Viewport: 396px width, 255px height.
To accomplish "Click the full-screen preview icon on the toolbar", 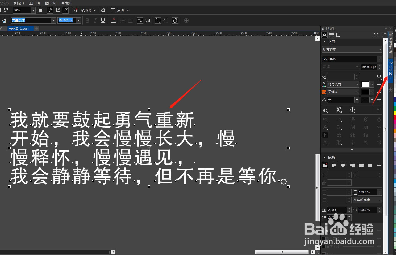I will point(40,10).
